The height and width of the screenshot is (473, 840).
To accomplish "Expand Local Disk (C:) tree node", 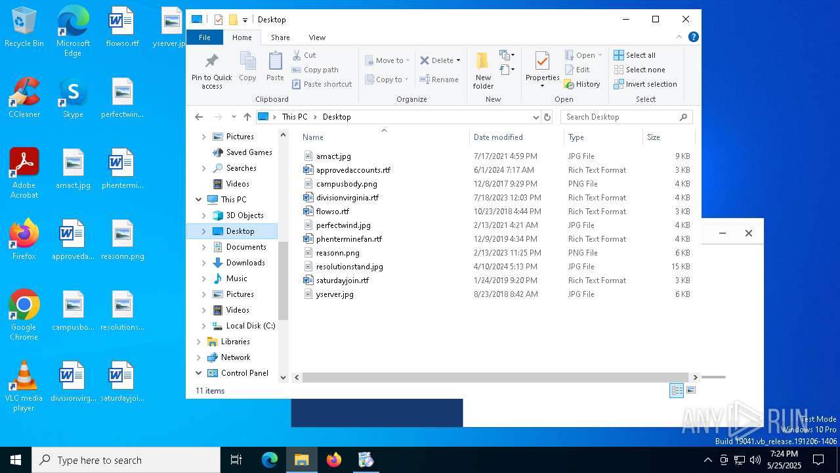I will [203, 326].
